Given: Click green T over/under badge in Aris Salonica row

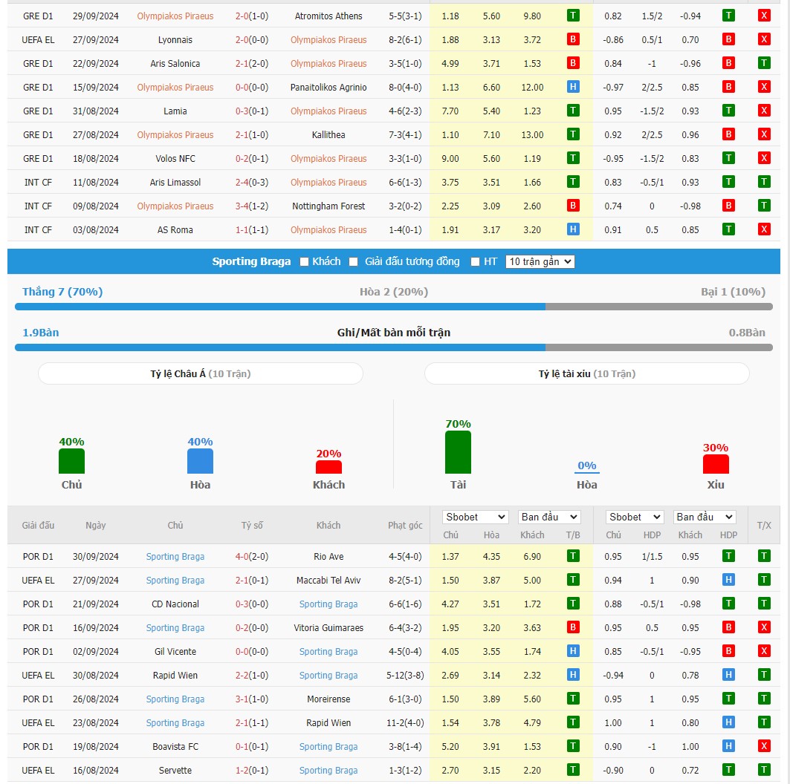Looking at the screenshot, I should point(764,63).
